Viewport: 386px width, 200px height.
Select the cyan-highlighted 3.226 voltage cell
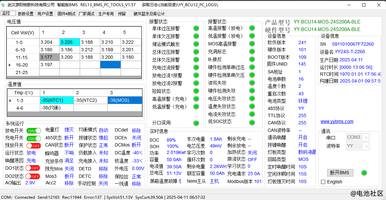(70, 42)
